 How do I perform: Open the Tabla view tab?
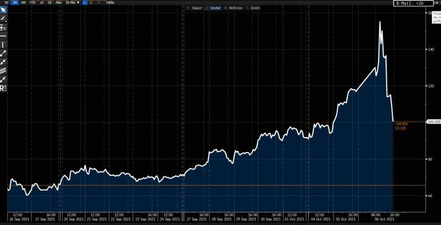[x=110, y=2]
